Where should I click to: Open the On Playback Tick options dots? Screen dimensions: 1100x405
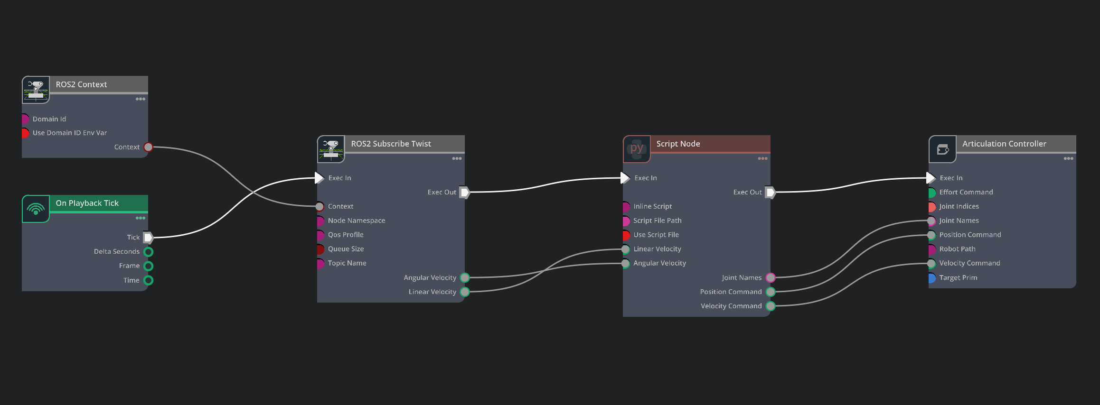(141, 218)
